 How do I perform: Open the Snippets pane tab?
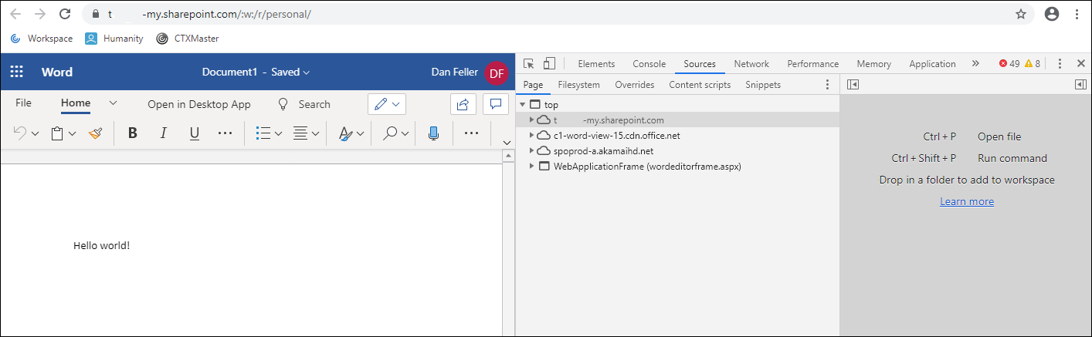763,85
